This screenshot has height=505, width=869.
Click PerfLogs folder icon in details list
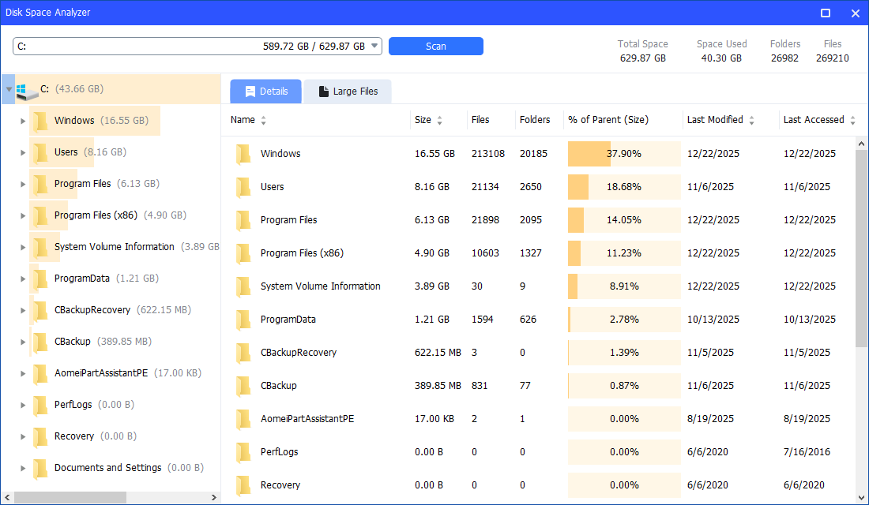point(243,453)
